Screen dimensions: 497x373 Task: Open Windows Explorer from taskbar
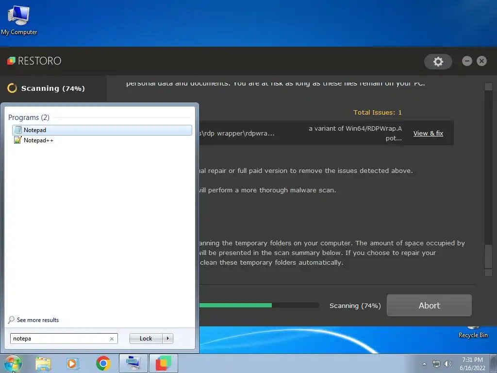tap(43, 363)
